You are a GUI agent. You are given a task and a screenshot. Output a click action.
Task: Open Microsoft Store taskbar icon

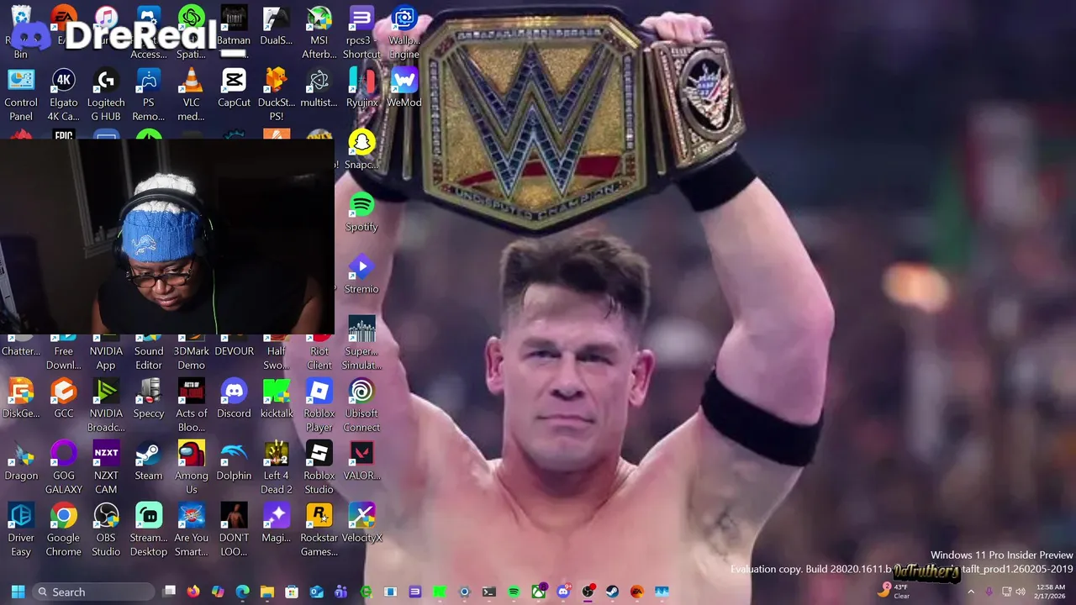tap(292, 592)
